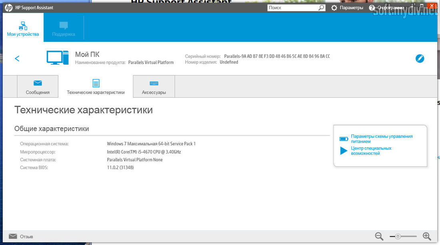Select the Windows 7 Максимальная OS value

(x=151, y=144)
